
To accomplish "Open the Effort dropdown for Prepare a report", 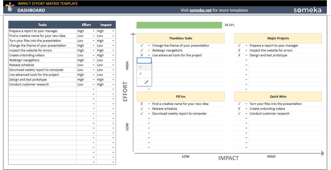I will tap(93, 31).
